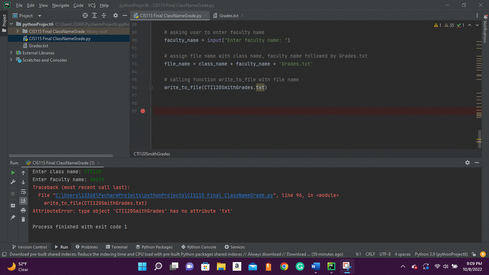
Task: Open the Navigate menu
Action: coord(60,5)
